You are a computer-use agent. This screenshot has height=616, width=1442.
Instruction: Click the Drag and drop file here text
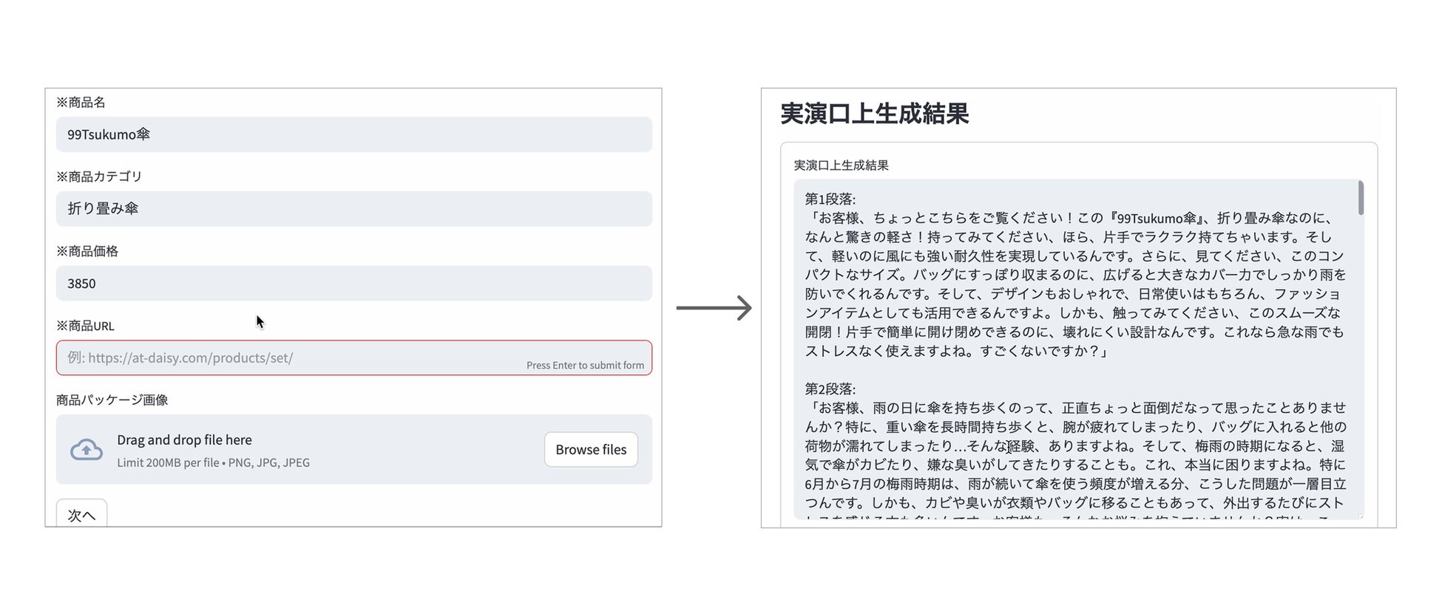point(184,439)
